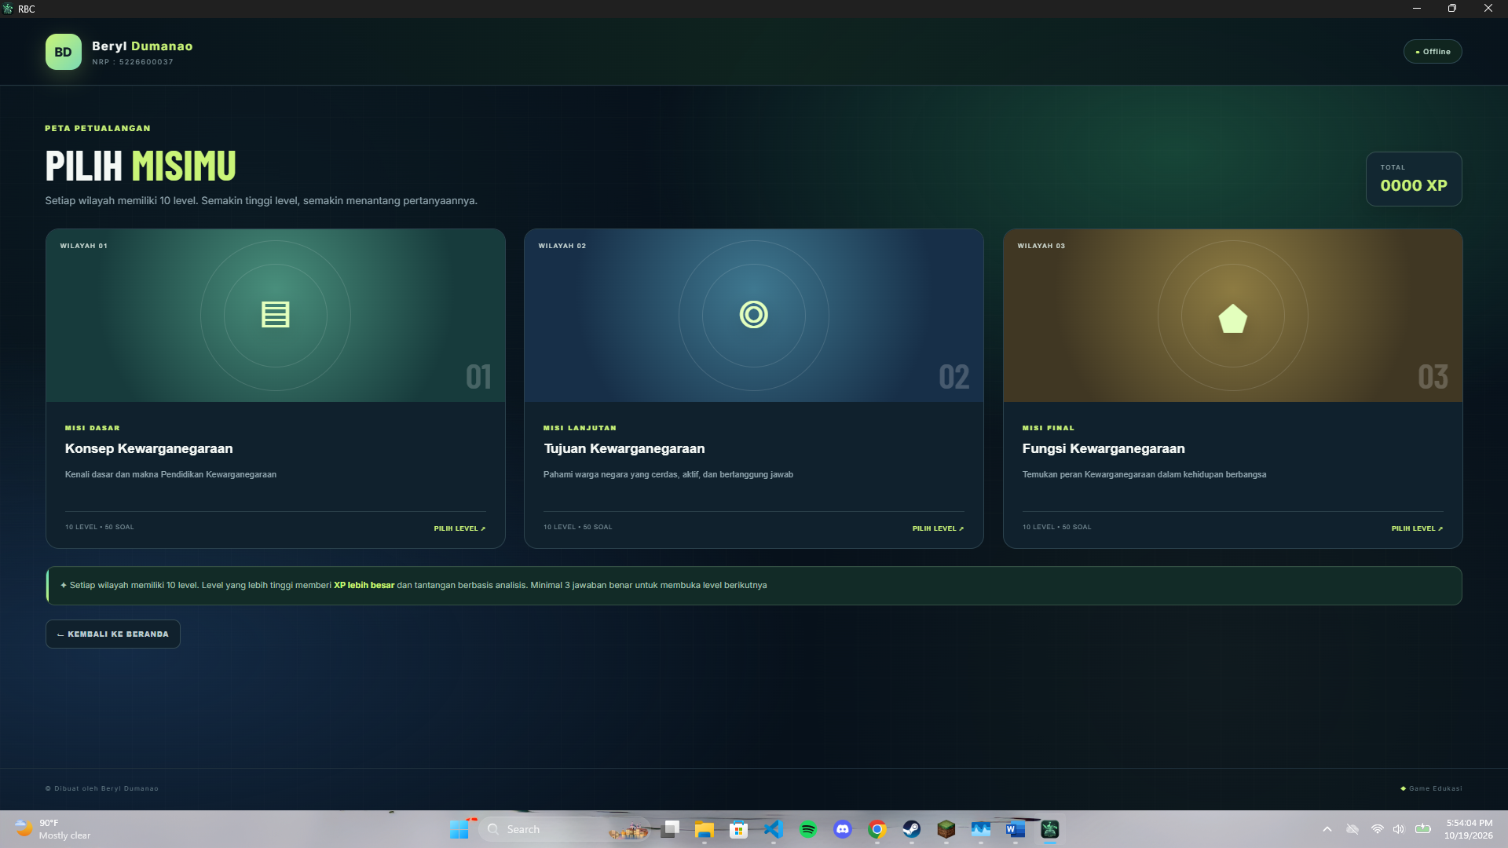Click the concentric circle icon on Wilayah 02
The height and width of the screenshot is (848, 1508).
pyautogui.click(x=754, y=315)
